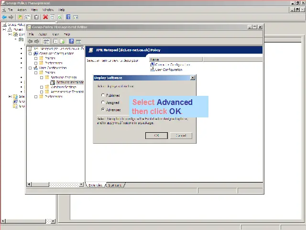Select the Assigned radio button
Image resolution: width=306 pixels, height=230 pixels.
tap(103, 103)
